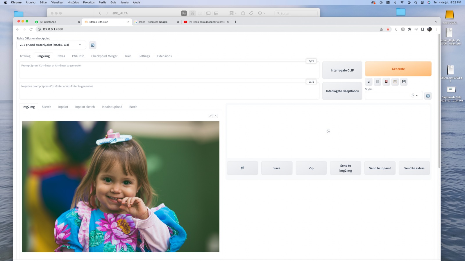Refresh the Stable Diffusion checkpoint list

point(92,45)
